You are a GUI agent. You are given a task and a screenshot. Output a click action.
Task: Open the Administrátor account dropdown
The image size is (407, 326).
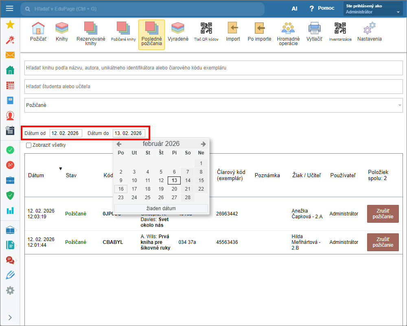372,9
